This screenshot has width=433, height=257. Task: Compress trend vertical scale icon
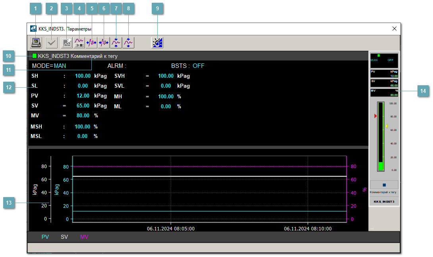tap(116, 42)
